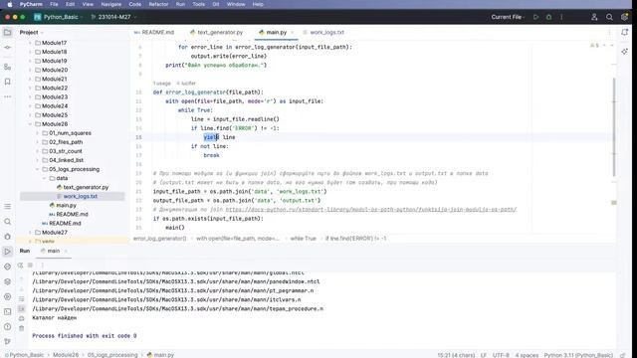
Task: Open Python 3.11 interpreter selector in status bar
Action: coord(578,355)
